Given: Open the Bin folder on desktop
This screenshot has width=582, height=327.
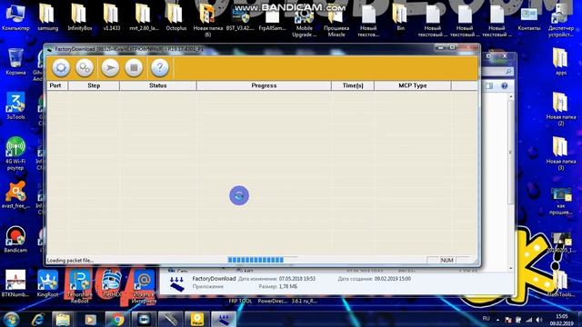Looking at the screenshot, I should pos(400,18).
